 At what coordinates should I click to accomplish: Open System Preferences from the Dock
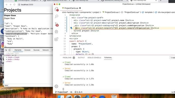[x=77, y=97]
